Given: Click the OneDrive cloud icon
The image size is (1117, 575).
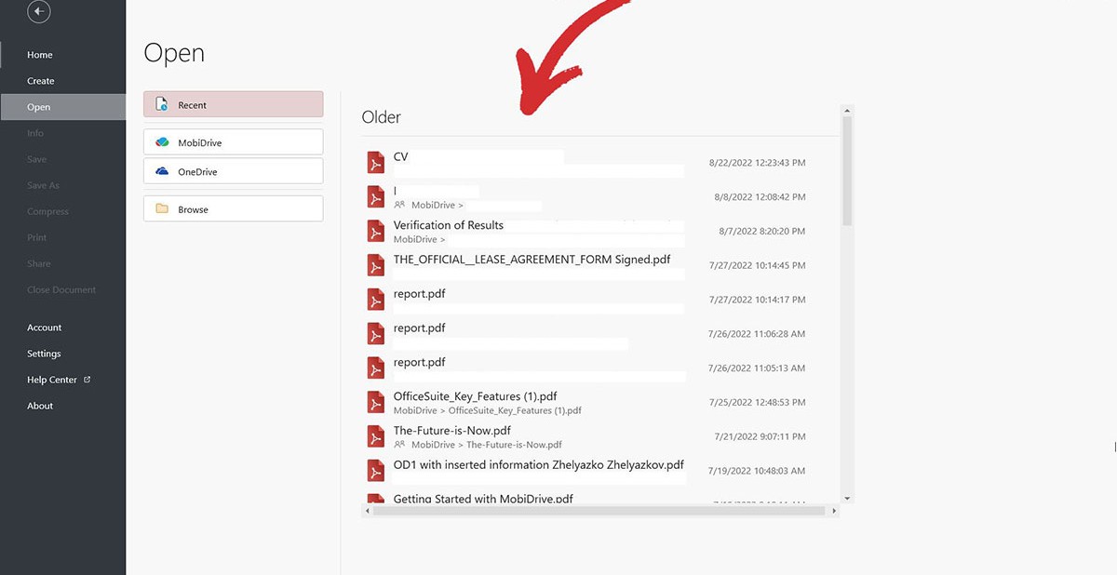Looking at the screenshot, I should coord(162,171).
